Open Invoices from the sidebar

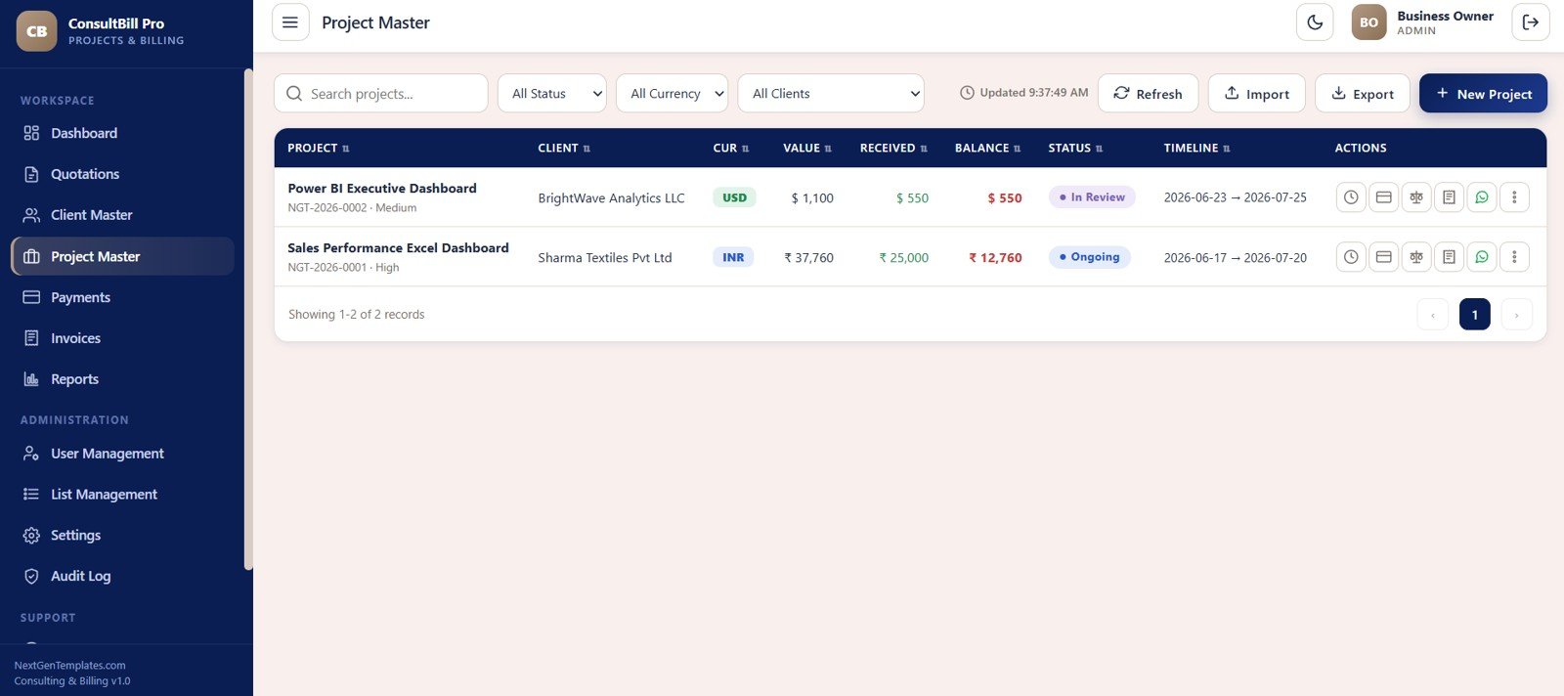tap(122, 338)
